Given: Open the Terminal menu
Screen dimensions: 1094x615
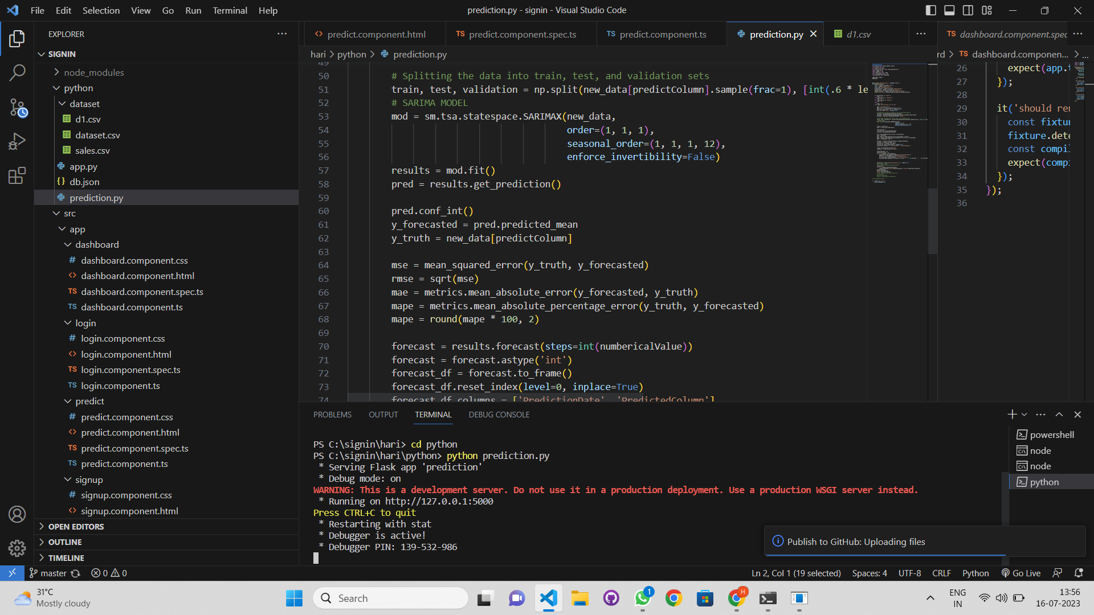Looking at the screenshot, I should coord(230,10).
